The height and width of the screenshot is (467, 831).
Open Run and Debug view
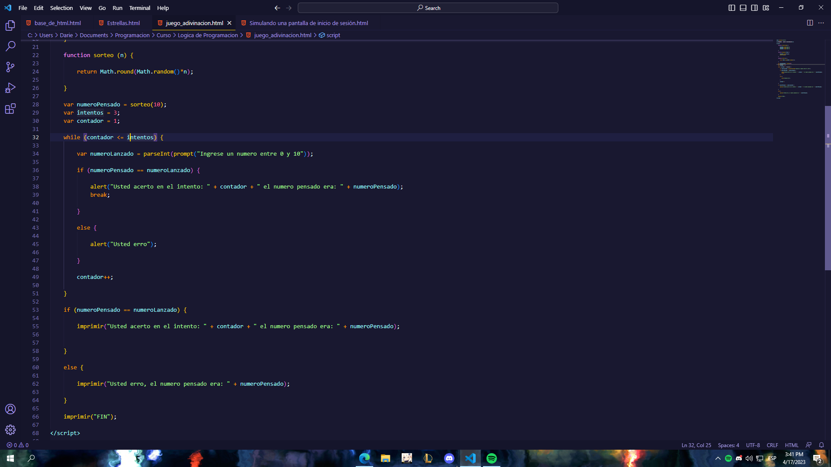click(x=10, y=88)
